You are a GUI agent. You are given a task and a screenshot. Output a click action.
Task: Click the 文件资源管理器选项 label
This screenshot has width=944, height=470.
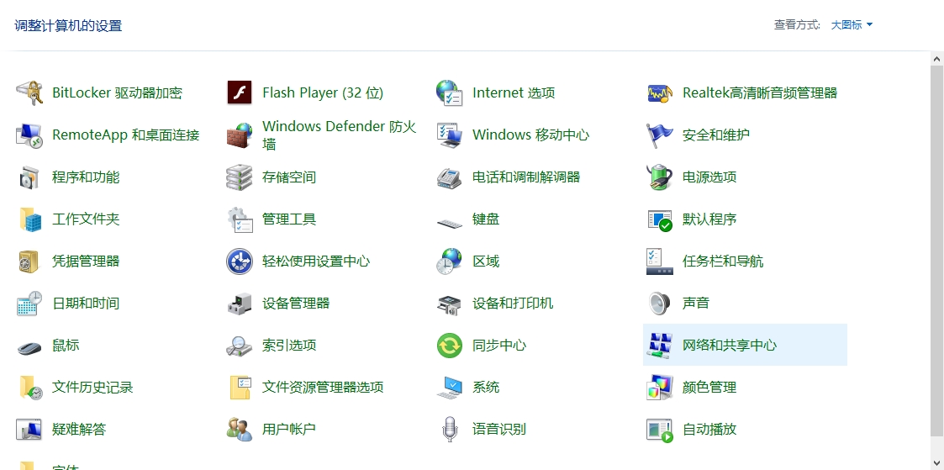(323, 387)
